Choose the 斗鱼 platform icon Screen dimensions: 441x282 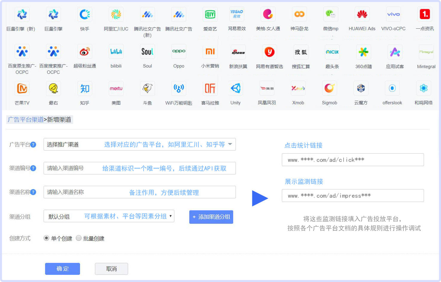(x=147, y=88)
